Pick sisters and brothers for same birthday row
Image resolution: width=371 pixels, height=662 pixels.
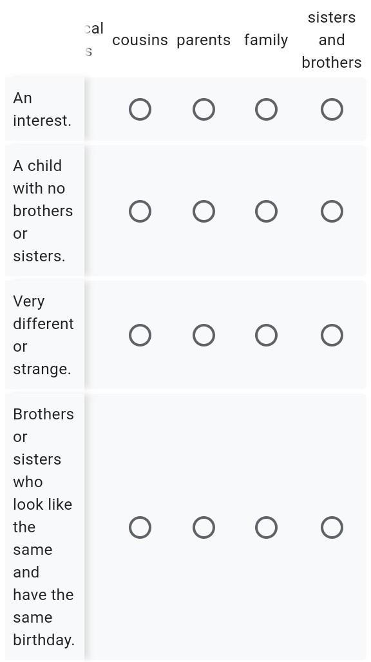click(x=332, y=527)
